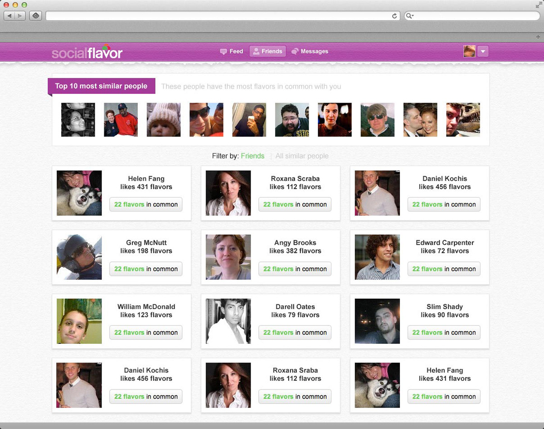Open top-10 mirror selfie with phone photo
544x429 pixels.
click(249, 119)
